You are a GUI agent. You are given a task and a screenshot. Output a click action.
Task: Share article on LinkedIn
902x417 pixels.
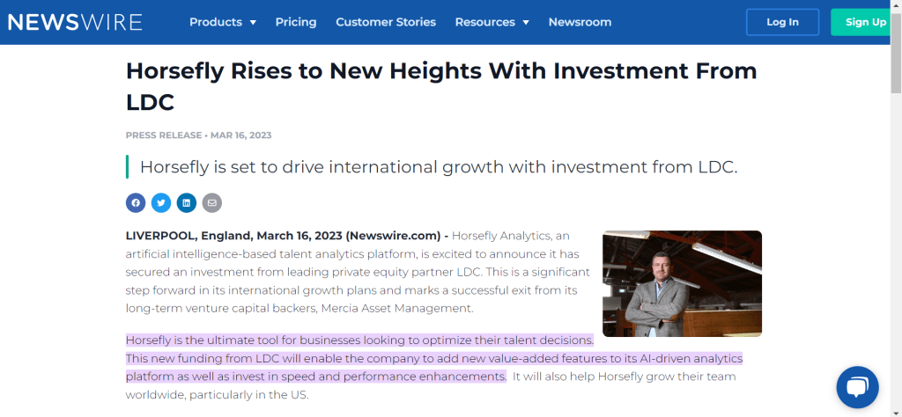click(x=186, y=203)
